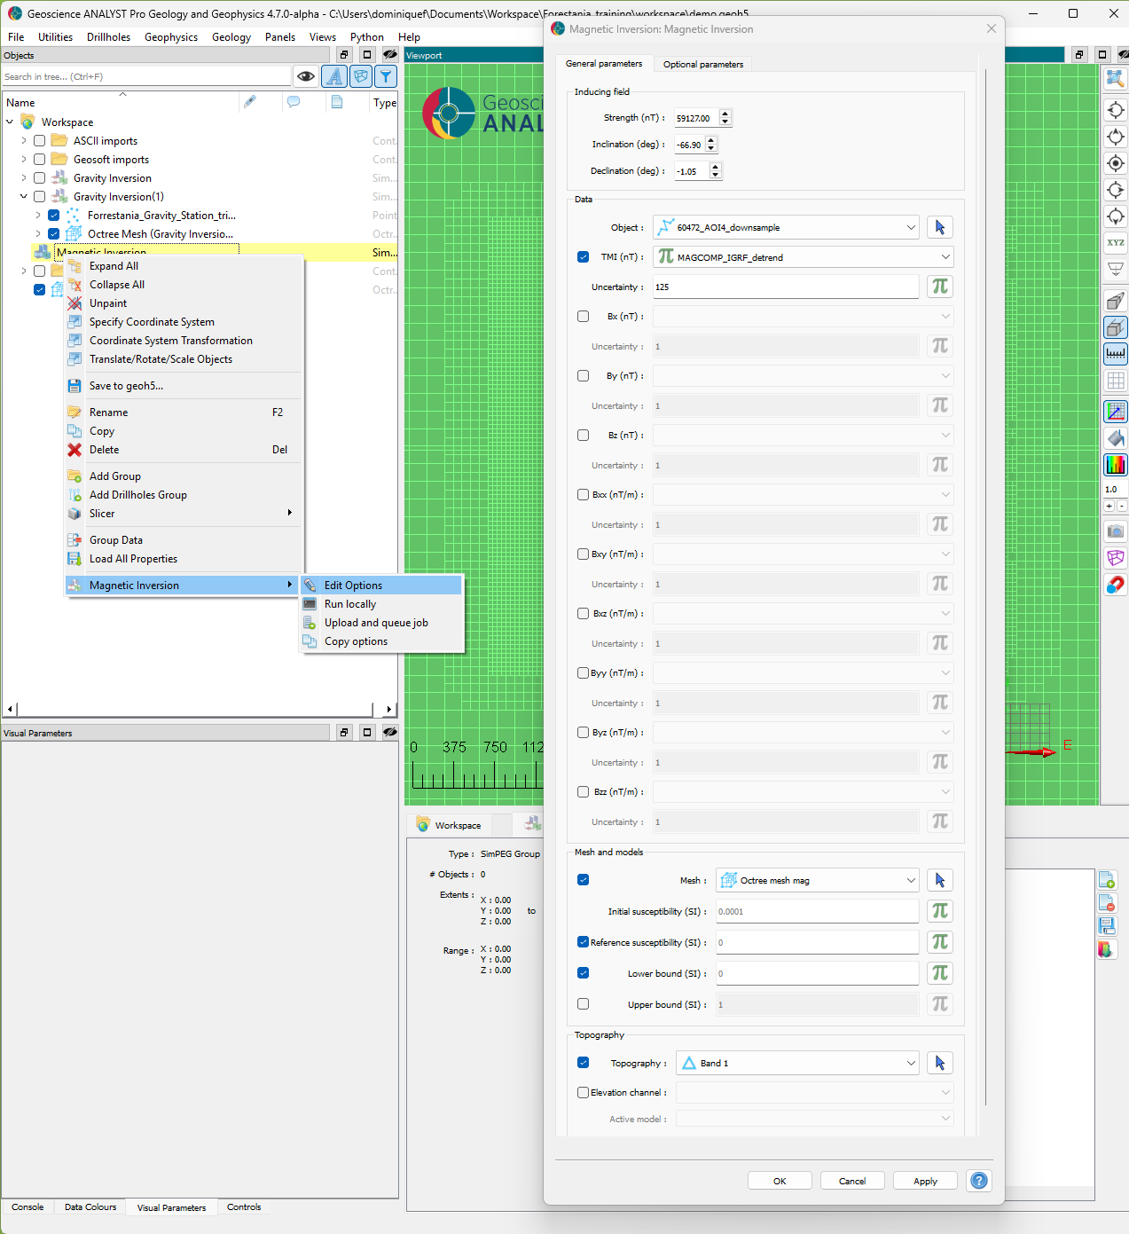Screen dimensions: 1129x1234
Task: Enable the Upper bound (SI) checkbox
Action: [x=583, y=1004]
